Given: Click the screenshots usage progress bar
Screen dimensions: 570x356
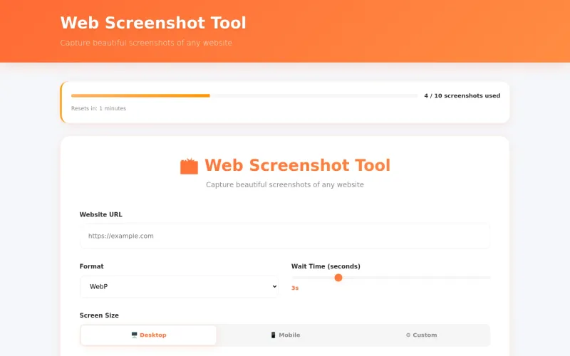Looking at the screenshot, I should pos(244,95).
